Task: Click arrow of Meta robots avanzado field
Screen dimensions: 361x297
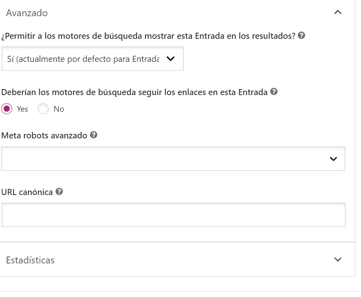Action: pyautogui.click(x=333, y=159)
